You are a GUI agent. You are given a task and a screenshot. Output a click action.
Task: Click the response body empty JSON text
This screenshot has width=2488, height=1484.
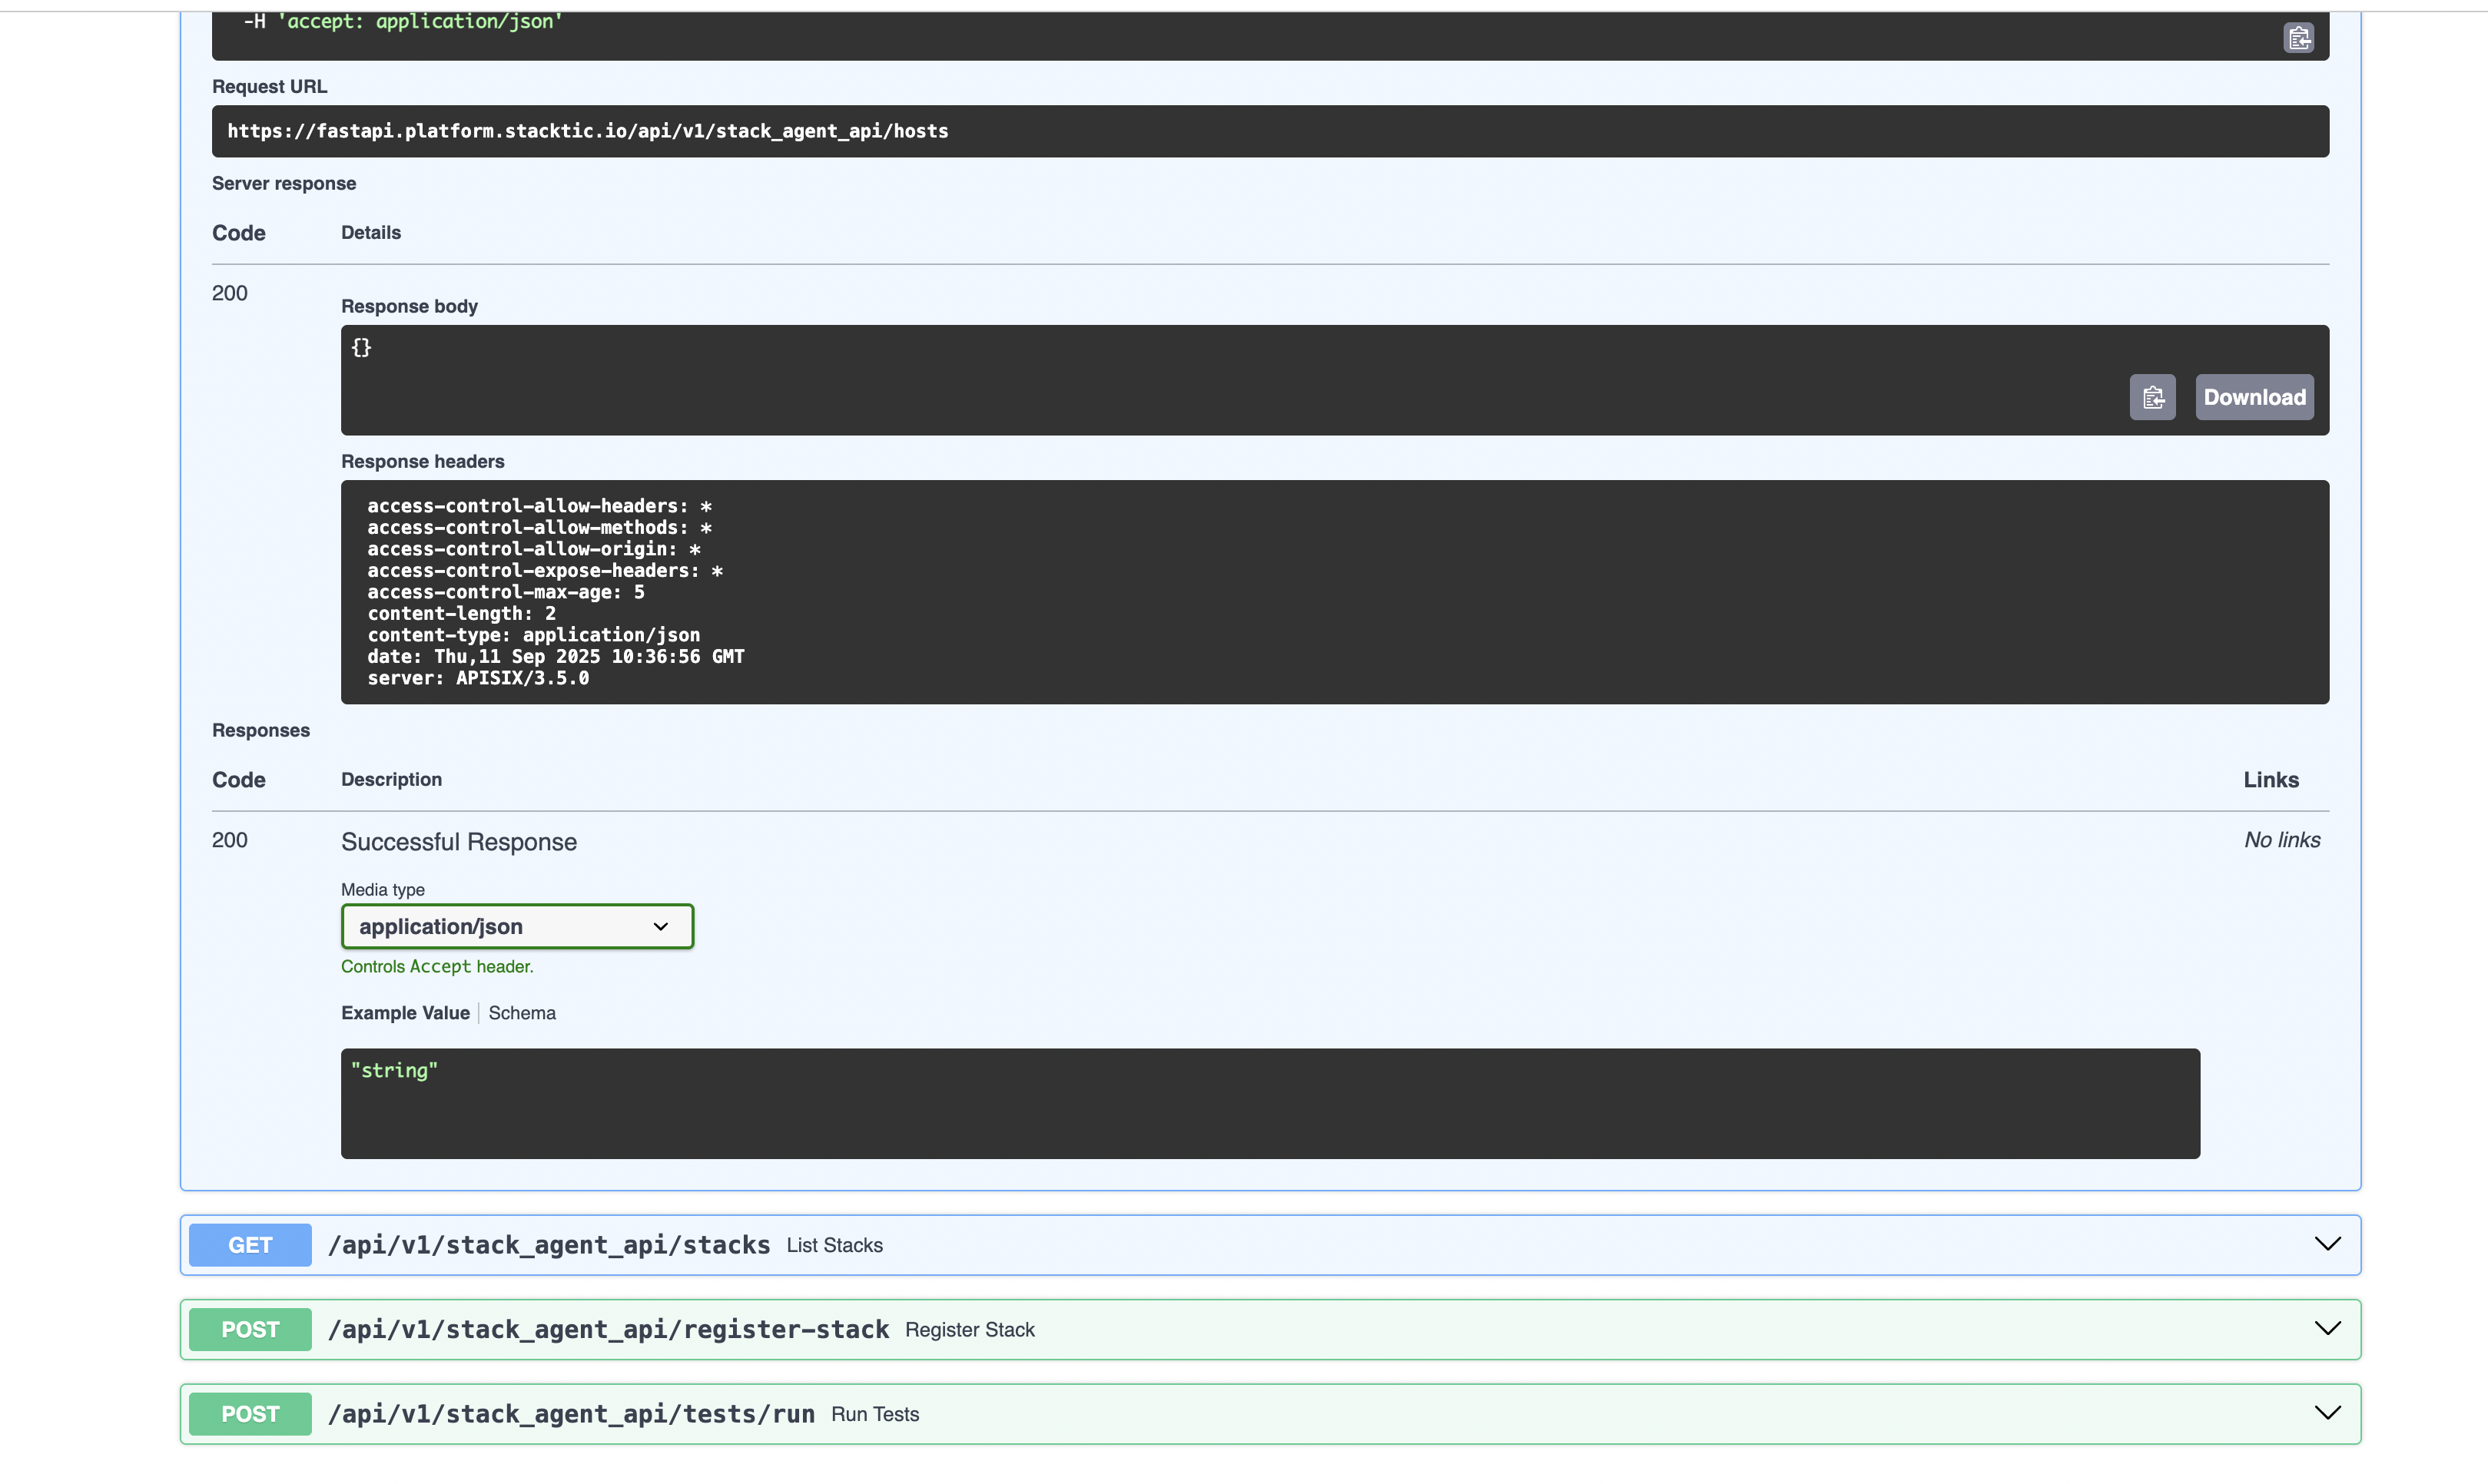(x=361, y=347)
